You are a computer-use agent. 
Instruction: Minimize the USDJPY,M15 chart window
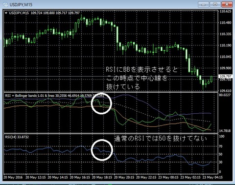pos(203,4)
